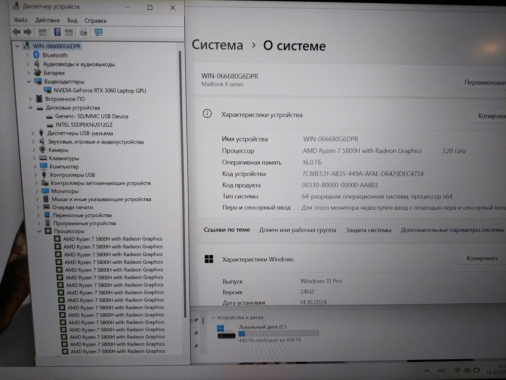Show hidden tray icons with the taskbar chevron

pyautogui.click(x=427, y=371)
